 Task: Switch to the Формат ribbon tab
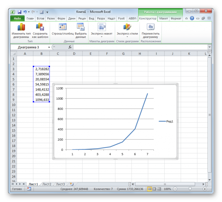pyautogui.click(x=176, y=19)
